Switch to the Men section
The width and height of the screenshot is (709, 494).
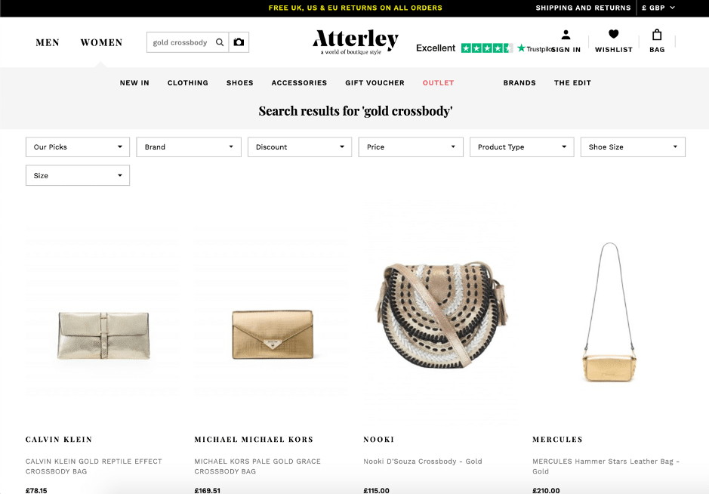pyautogui.click(x=48, y=42)
